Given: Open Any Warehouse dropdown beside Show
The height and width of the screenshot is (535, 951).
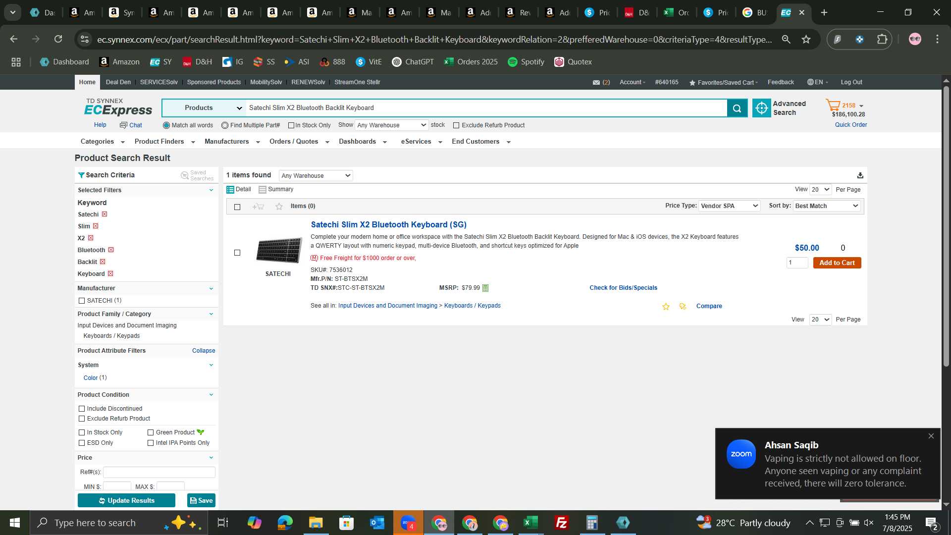Looking at the screenshot, I should point(391,125).
